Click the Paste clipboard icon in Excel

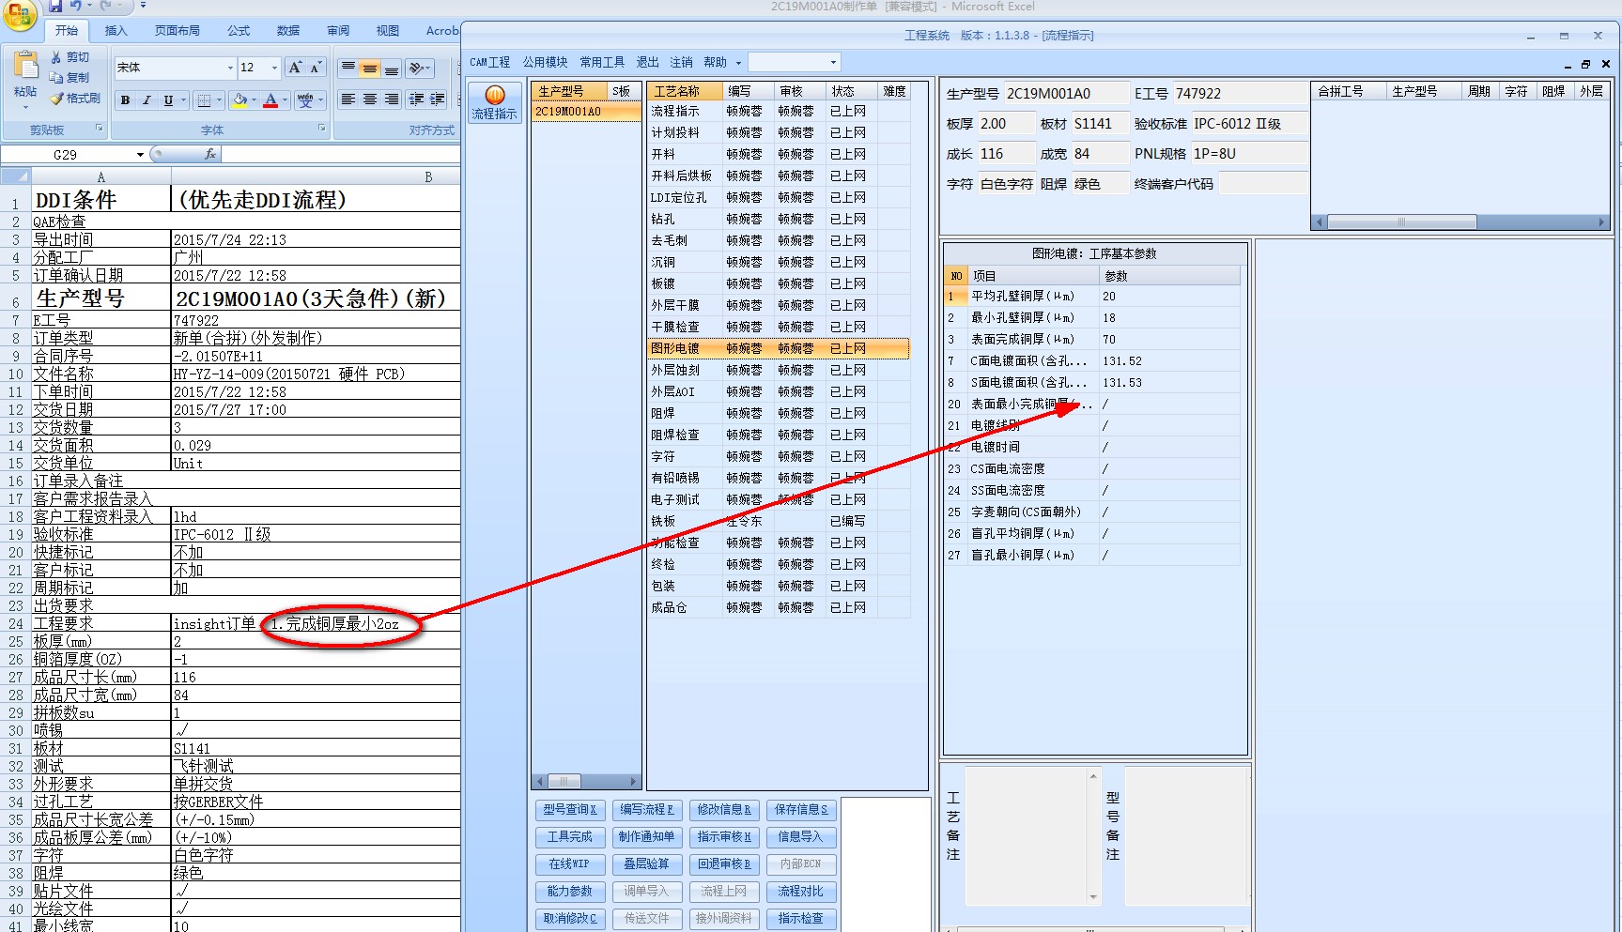pos(25,66)
